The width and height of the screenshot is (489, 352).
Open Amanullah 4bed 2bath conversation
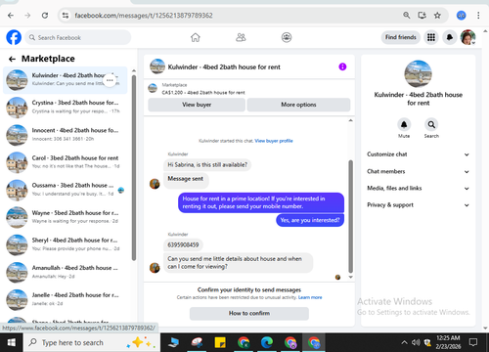[66, 272]
